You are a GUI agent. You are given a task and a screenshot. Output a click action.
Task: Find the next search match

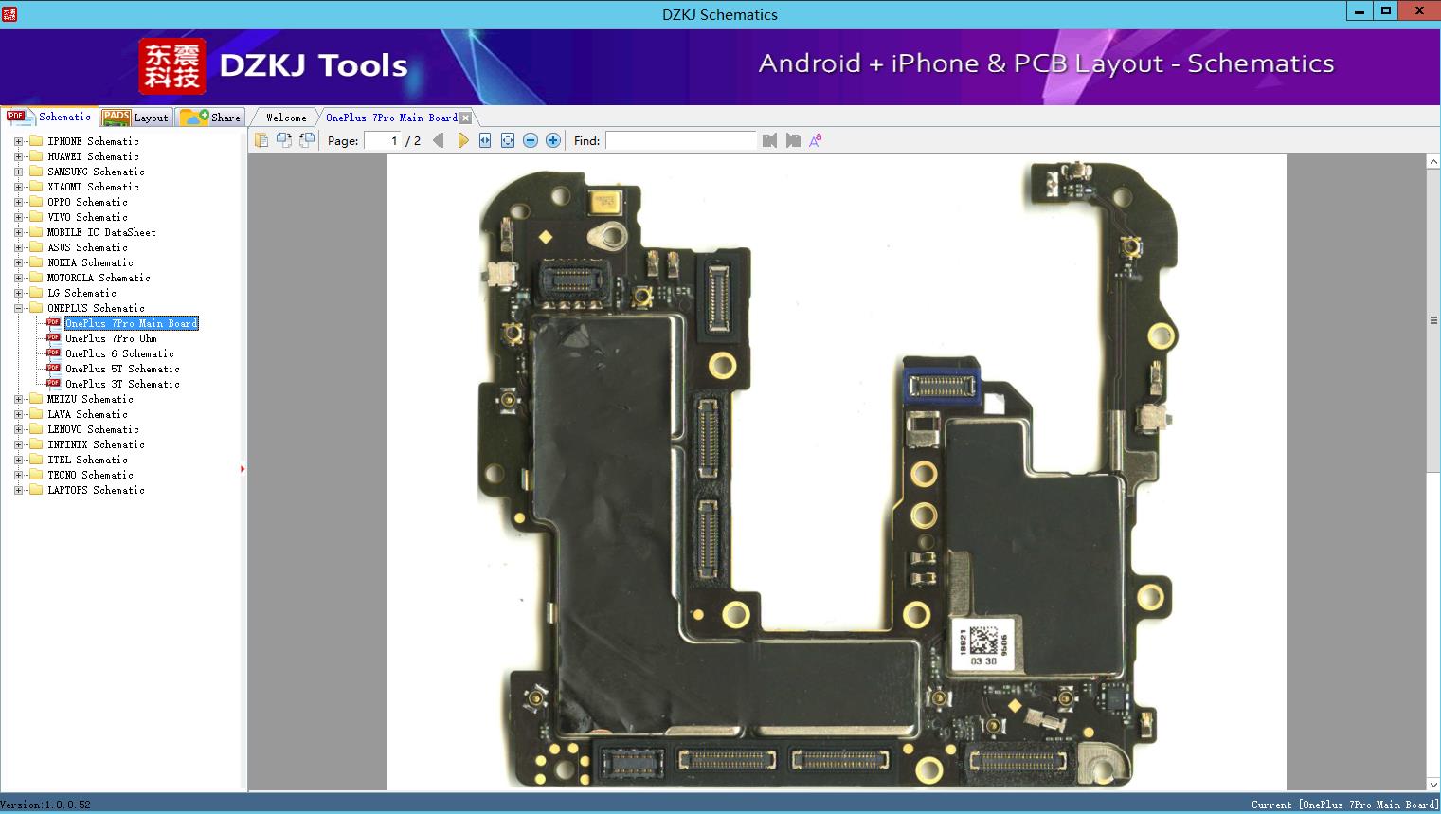(x=793, y=140)
